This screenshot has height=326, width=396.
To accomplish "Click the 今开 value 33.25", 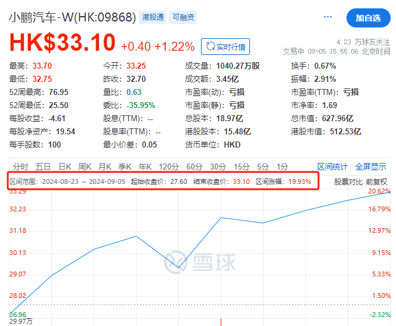I will point(136,66).
